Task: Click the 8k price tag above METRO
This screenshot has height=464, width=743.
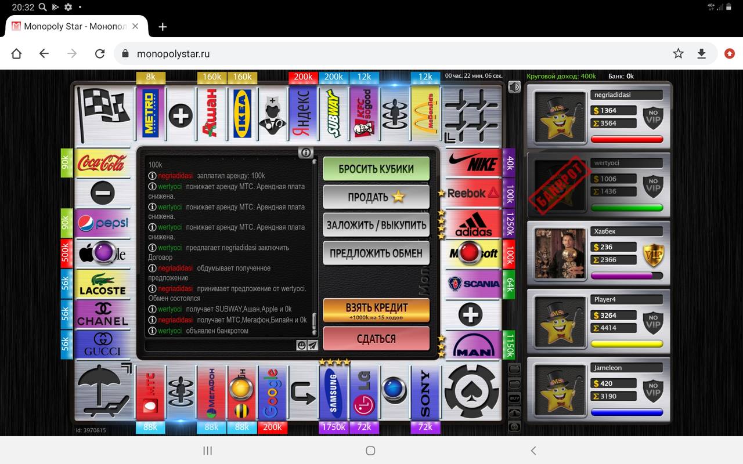Action: coord(150,77)
